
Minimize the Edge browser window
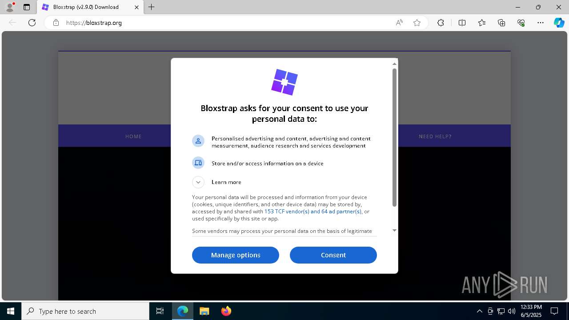(x=518, y=7)
